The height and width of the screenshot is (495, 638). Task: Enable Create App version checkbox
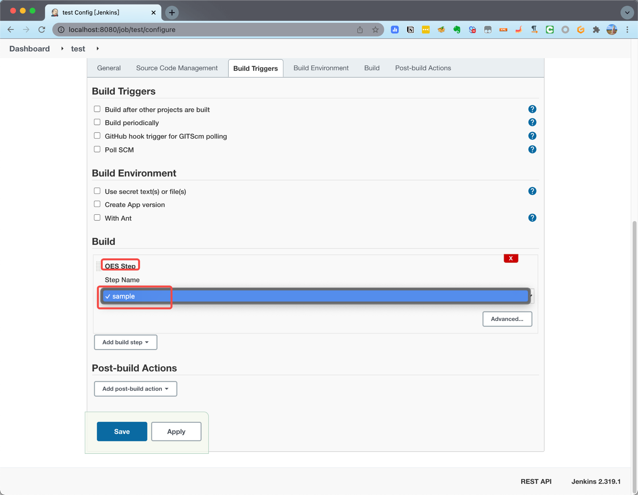point(97,204)
